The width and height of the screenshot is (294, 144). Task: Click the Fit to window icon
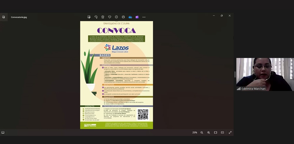216,133
